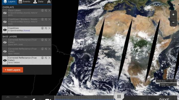Open the Data download tab
Image resolution: width=179 pixels, height=100 pixels.
click(38, 2)
